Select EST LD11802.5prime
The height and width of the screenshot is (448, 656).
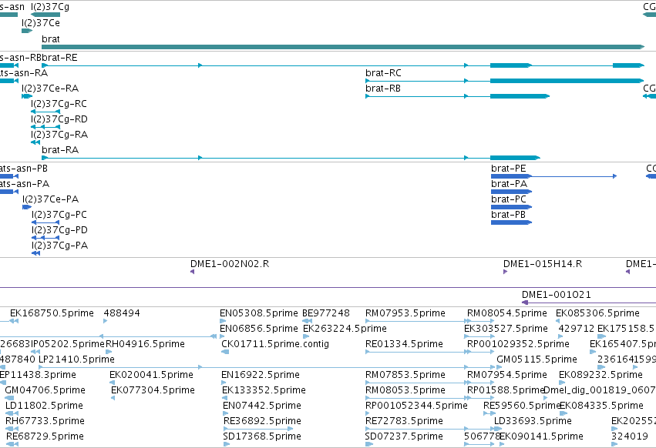click(x=45, y=406)
